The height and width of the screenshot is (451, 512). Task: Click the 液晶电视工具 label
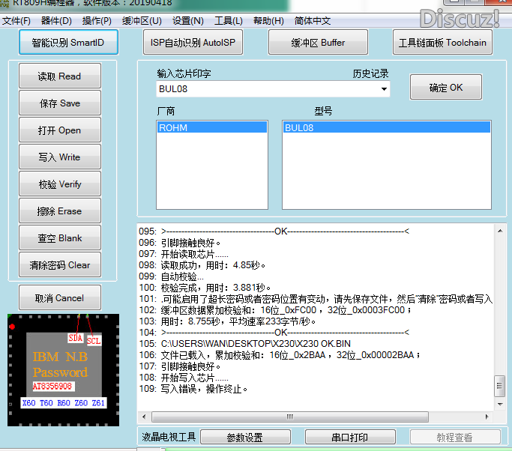point(169,437)
